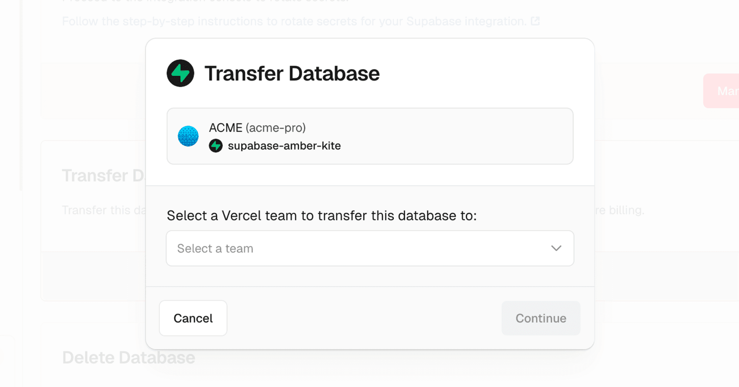The width and height of the screenshot is (739, 387).
Task: Click the dimmed "Transfer this da" description text
Action: pyautogui.click(x=104, y=210)
